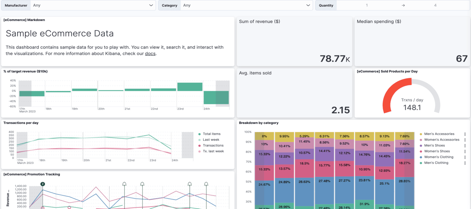
Task: Click the leftmost bell annotation in Promotion Tracking
Action: pos(124,184)
